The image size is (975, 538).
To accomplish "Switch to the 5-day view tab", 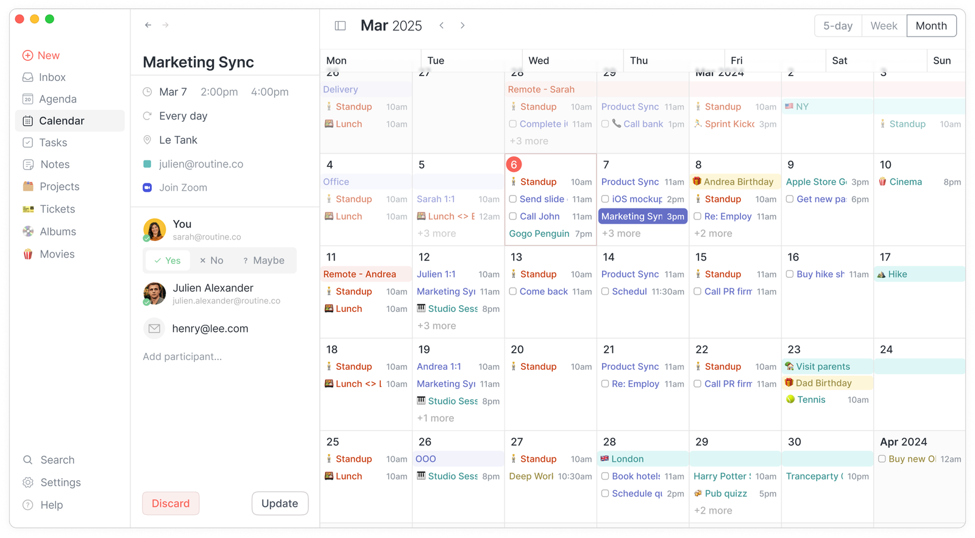I will click(838, 26).
